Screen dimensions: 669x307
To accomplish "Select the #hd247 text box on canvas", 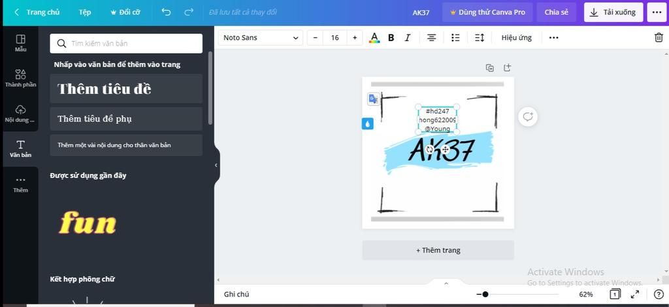I will click(437, 120).
